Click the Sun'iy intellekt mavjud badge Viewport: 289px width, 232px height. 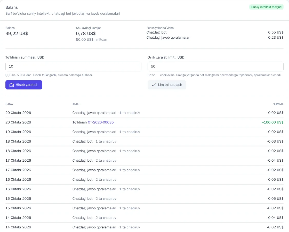(266, 7)
